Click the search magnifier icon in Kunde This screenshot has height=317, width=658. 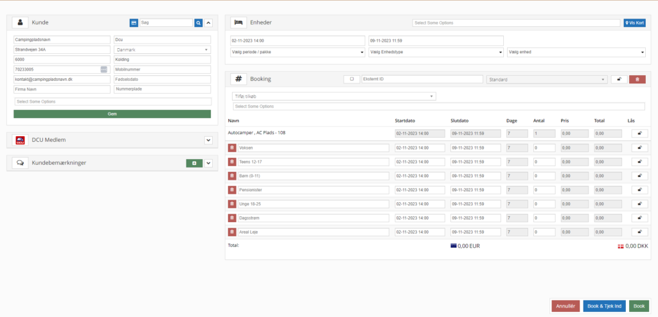pos(199,22)
